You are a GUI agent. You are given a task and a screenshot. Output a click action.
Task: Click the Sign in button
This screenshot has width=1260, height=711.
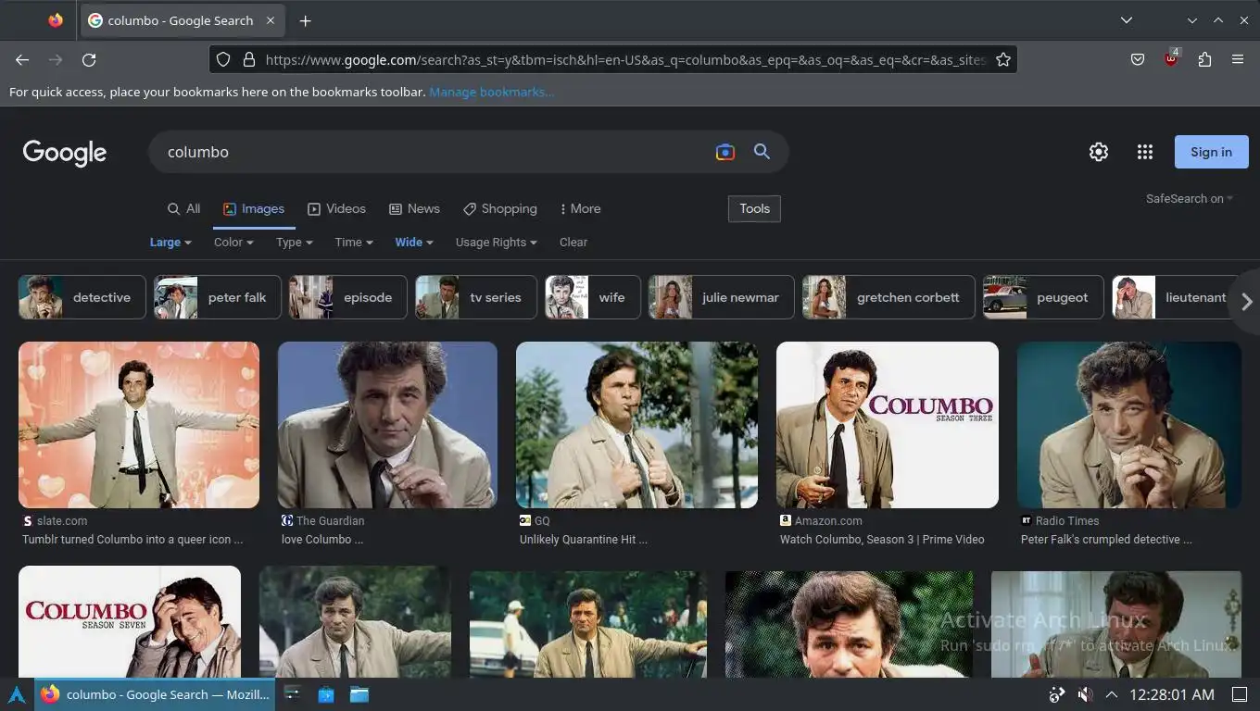1212,152
